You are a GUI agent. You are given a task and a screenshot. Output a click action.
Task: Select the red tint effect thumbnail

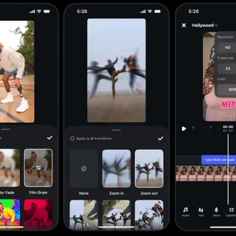[x=38, y=214]
